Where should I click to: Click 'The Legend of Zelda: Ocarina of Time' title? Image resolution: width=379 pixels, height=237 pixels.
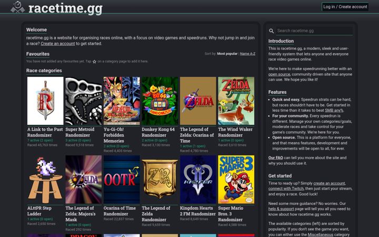pos(197,135)
